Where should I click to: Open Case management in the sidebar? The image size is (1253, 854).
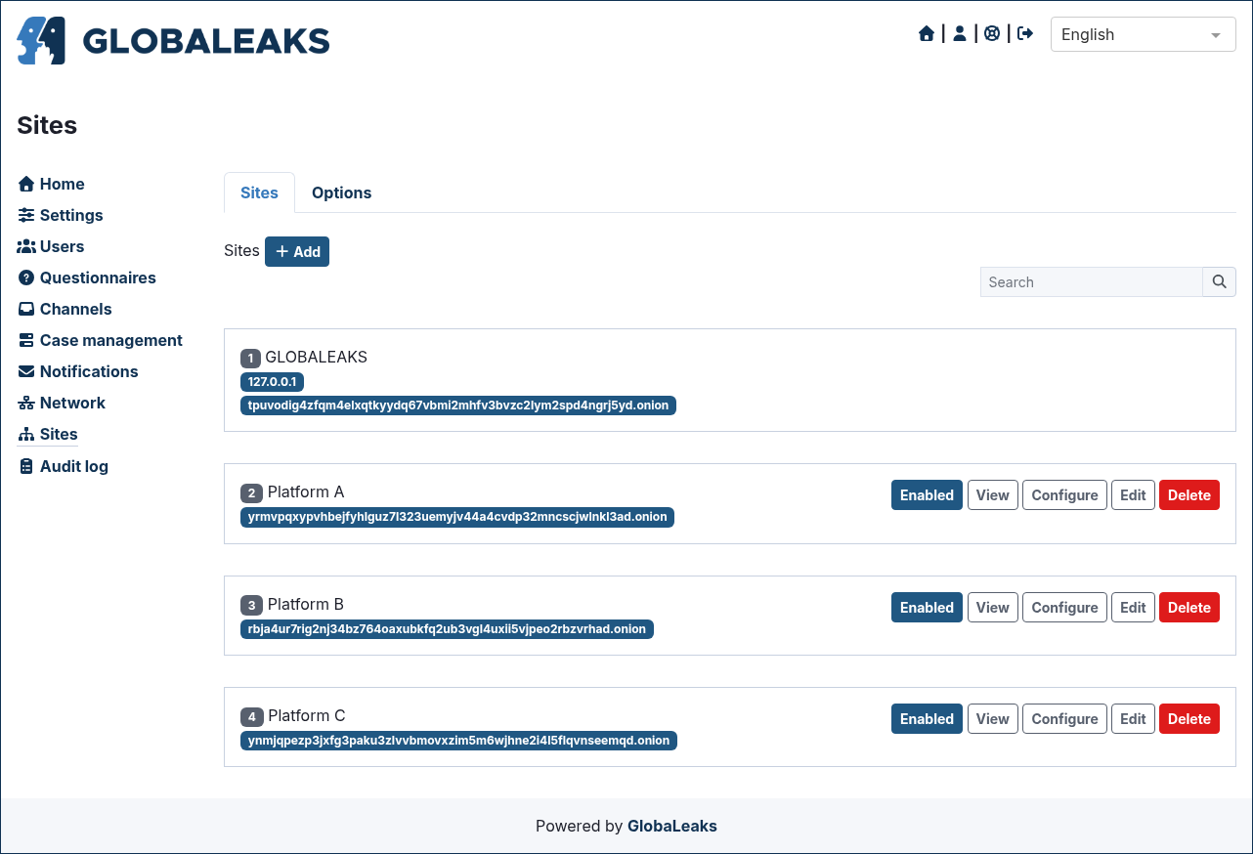click(101, 340)
